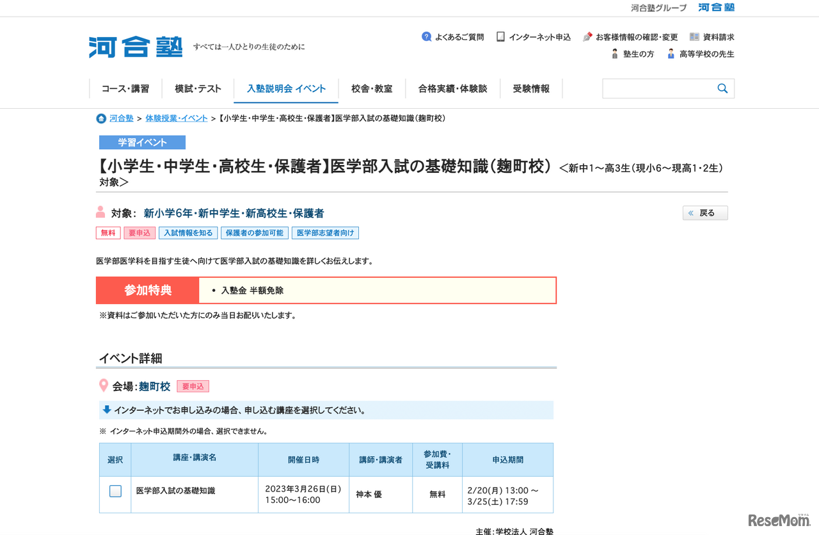Click the 無料 fee cell in the table
This screenshot has height=535, width=819.
click(438, 495)
